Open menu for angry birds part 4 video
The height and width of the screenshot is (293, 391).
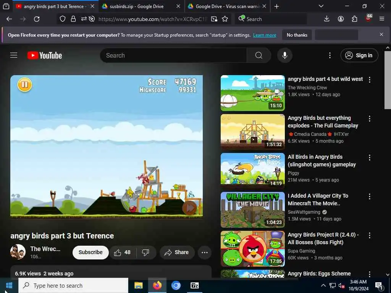pos(370,80)
